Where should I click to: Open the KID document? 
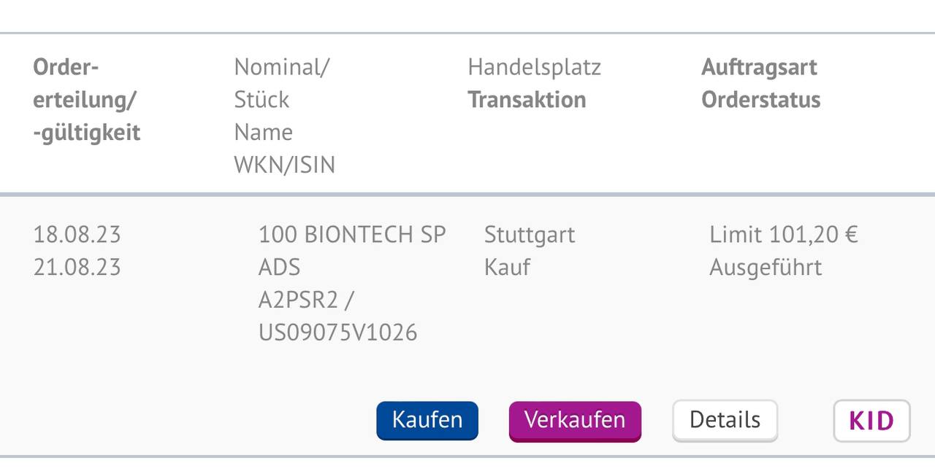click(x=871, y=421)
